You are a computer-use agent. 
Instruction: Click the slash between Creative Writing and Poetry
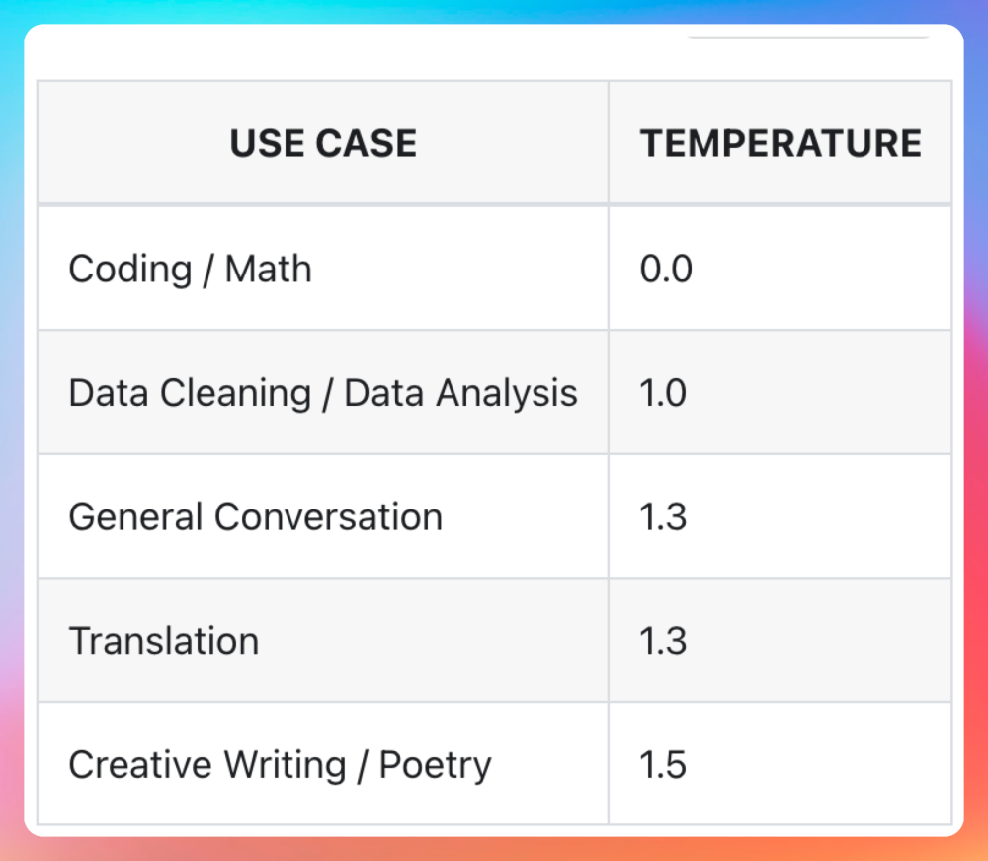tap(363, 766)
